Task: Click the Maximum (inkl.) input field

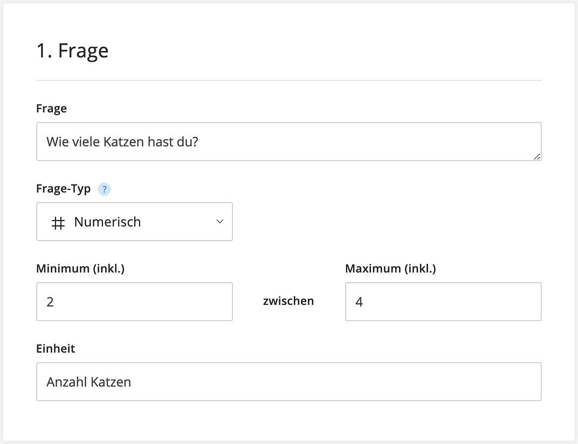Action: [x=443, y=302]
